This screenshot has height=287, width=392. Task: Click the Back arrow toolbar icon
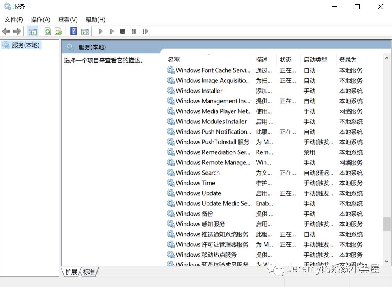[6, 31]
